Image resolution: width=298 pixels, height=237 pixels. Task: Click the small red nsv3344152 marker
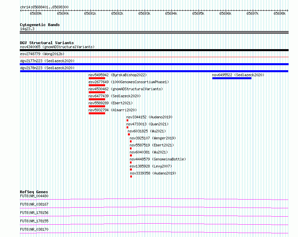coord(127,120)
